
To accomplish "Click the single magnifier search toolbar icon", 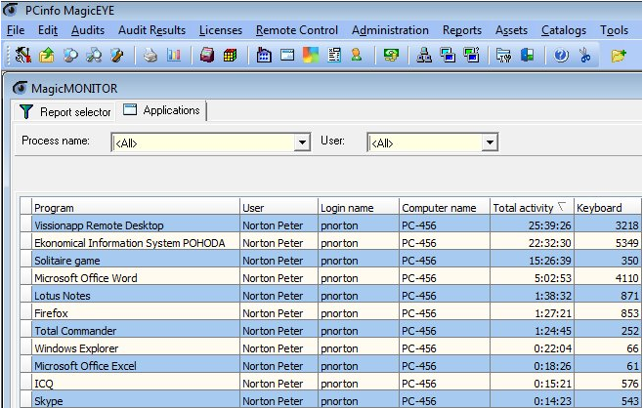I will (70, 55).
